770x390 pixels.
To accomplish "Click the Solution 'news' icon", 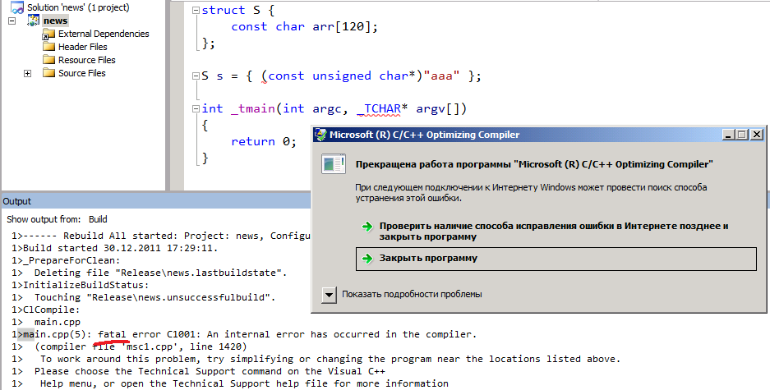I will click(17, 8).
